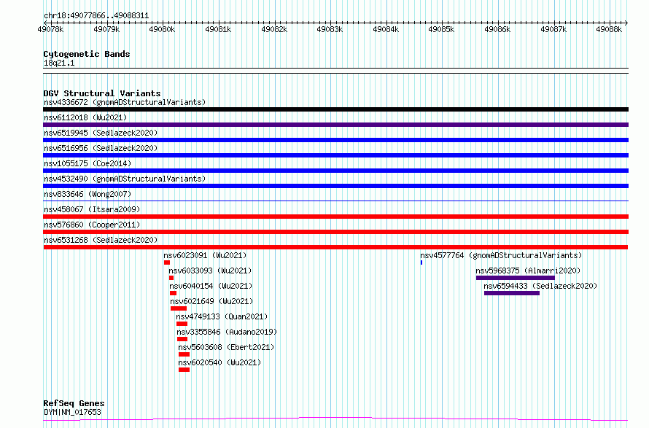Click the 49082k ruler tick
Viewport: 649px width, 428px height.
coord(274,29)
